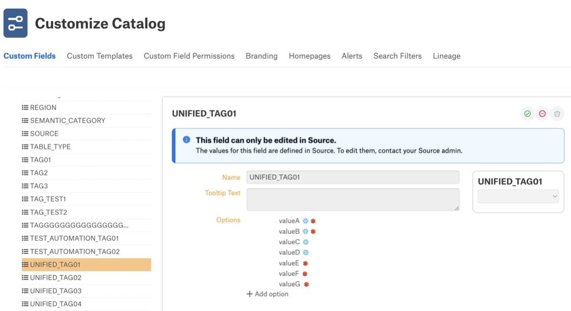
Task: Click the Customize Catalog logo icon
Action: click(x=15, y=23)
